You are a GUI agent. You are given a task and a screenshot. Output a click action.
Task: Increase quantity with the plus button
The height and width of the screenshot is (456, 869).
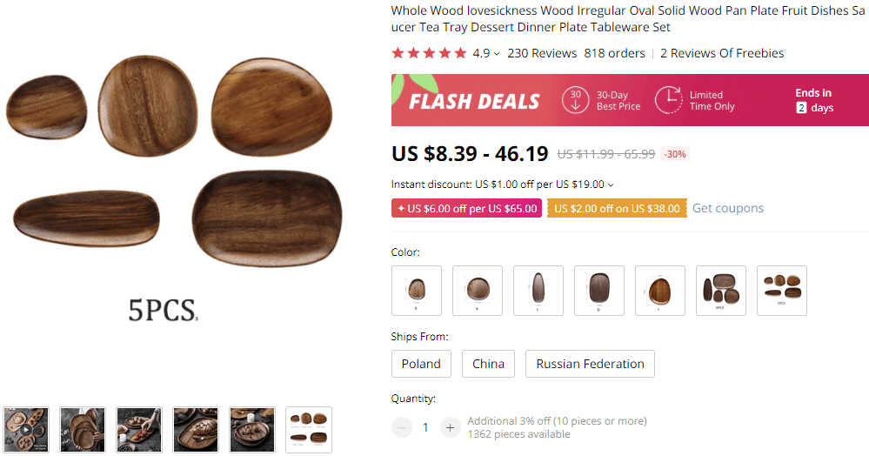(x=450, y=427)
